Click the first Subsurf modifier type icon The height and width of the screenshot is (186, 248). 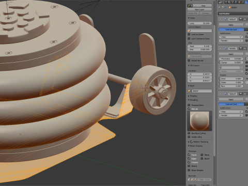coord(225,19)
